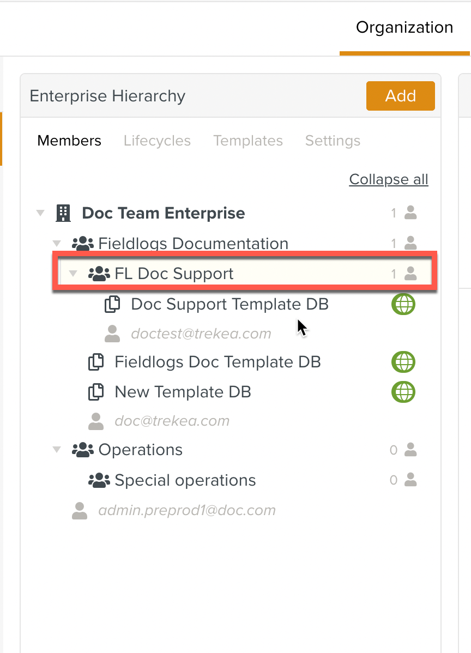Collapse the Fieldlogs Documentation team
Screen dimensions: 471x653
(x=57, y=244)
